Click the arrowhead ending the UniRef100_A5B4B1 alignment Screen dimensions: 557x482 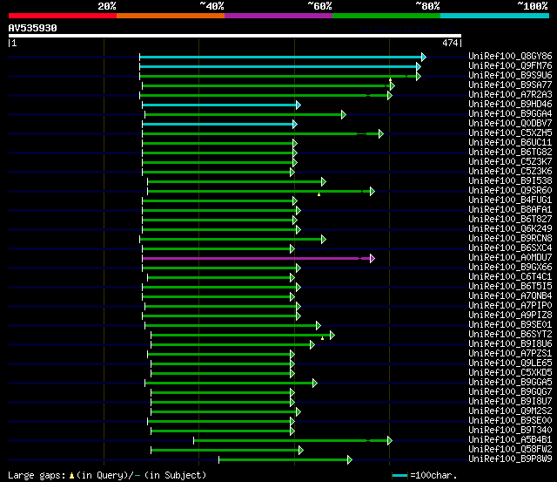[390, 441]
